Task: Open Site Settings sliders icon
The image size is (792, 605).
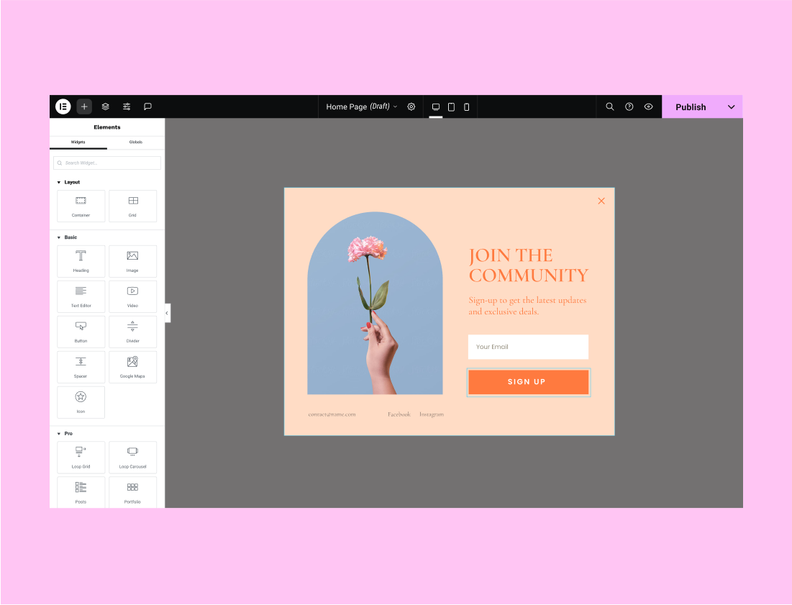Action: click(127, 106)
